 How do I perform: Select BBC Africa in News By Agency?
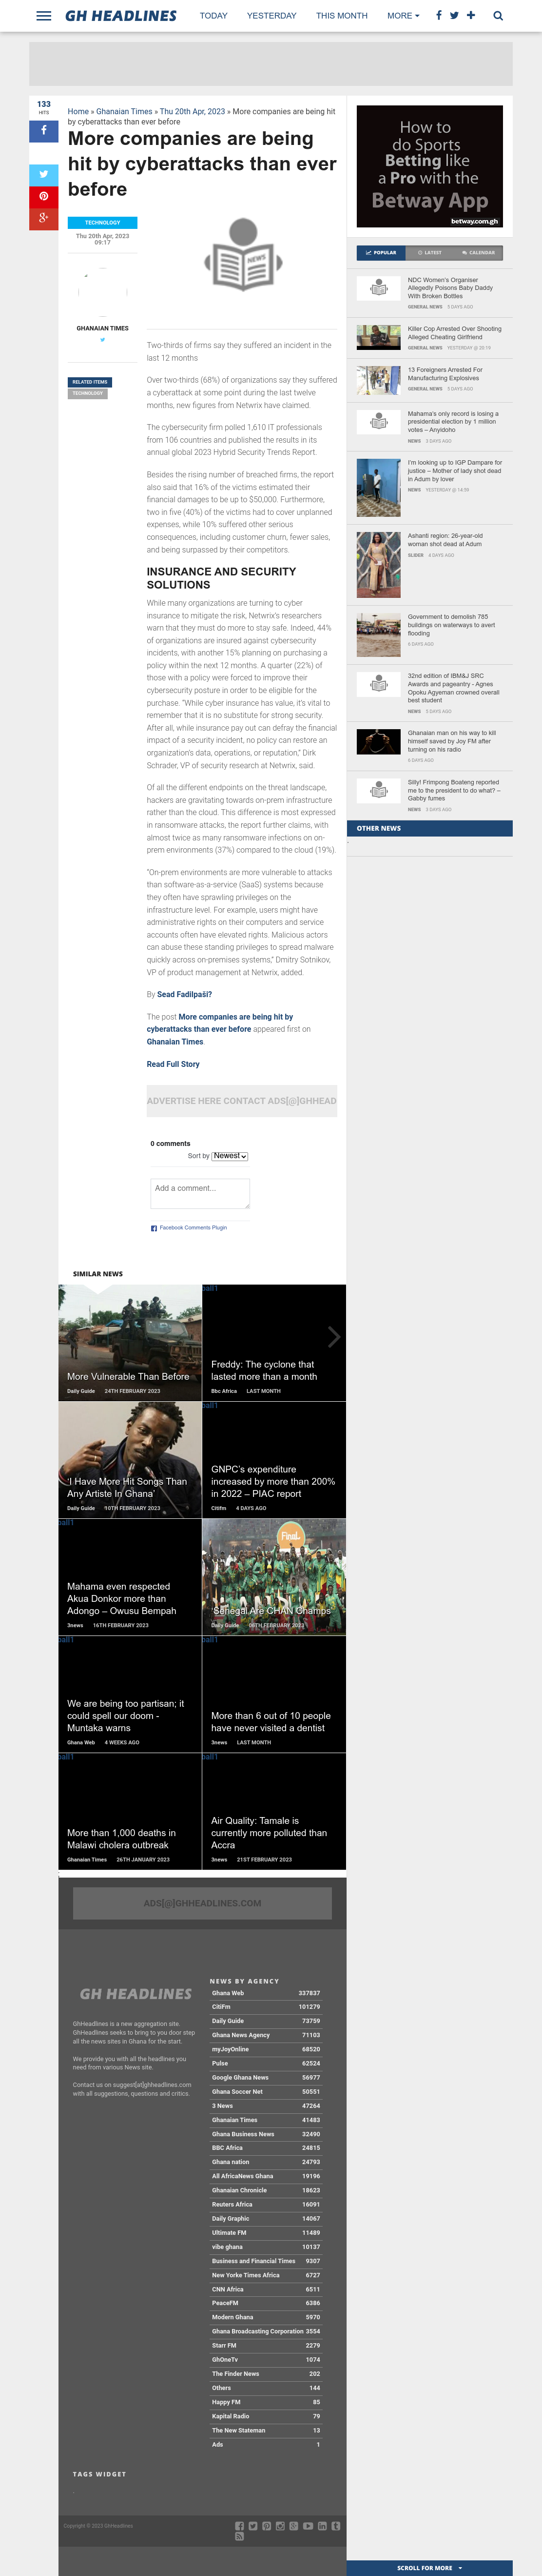click(x=266, y=2147)
